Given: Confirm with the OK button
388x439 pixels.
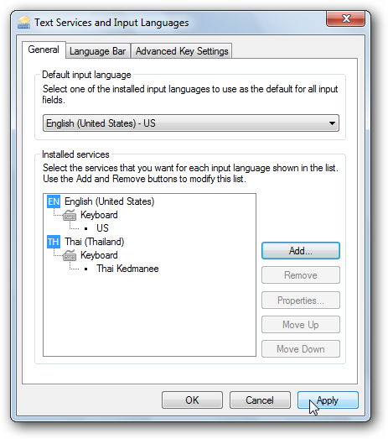Looking at the screenshot, I should pos(192,400).
